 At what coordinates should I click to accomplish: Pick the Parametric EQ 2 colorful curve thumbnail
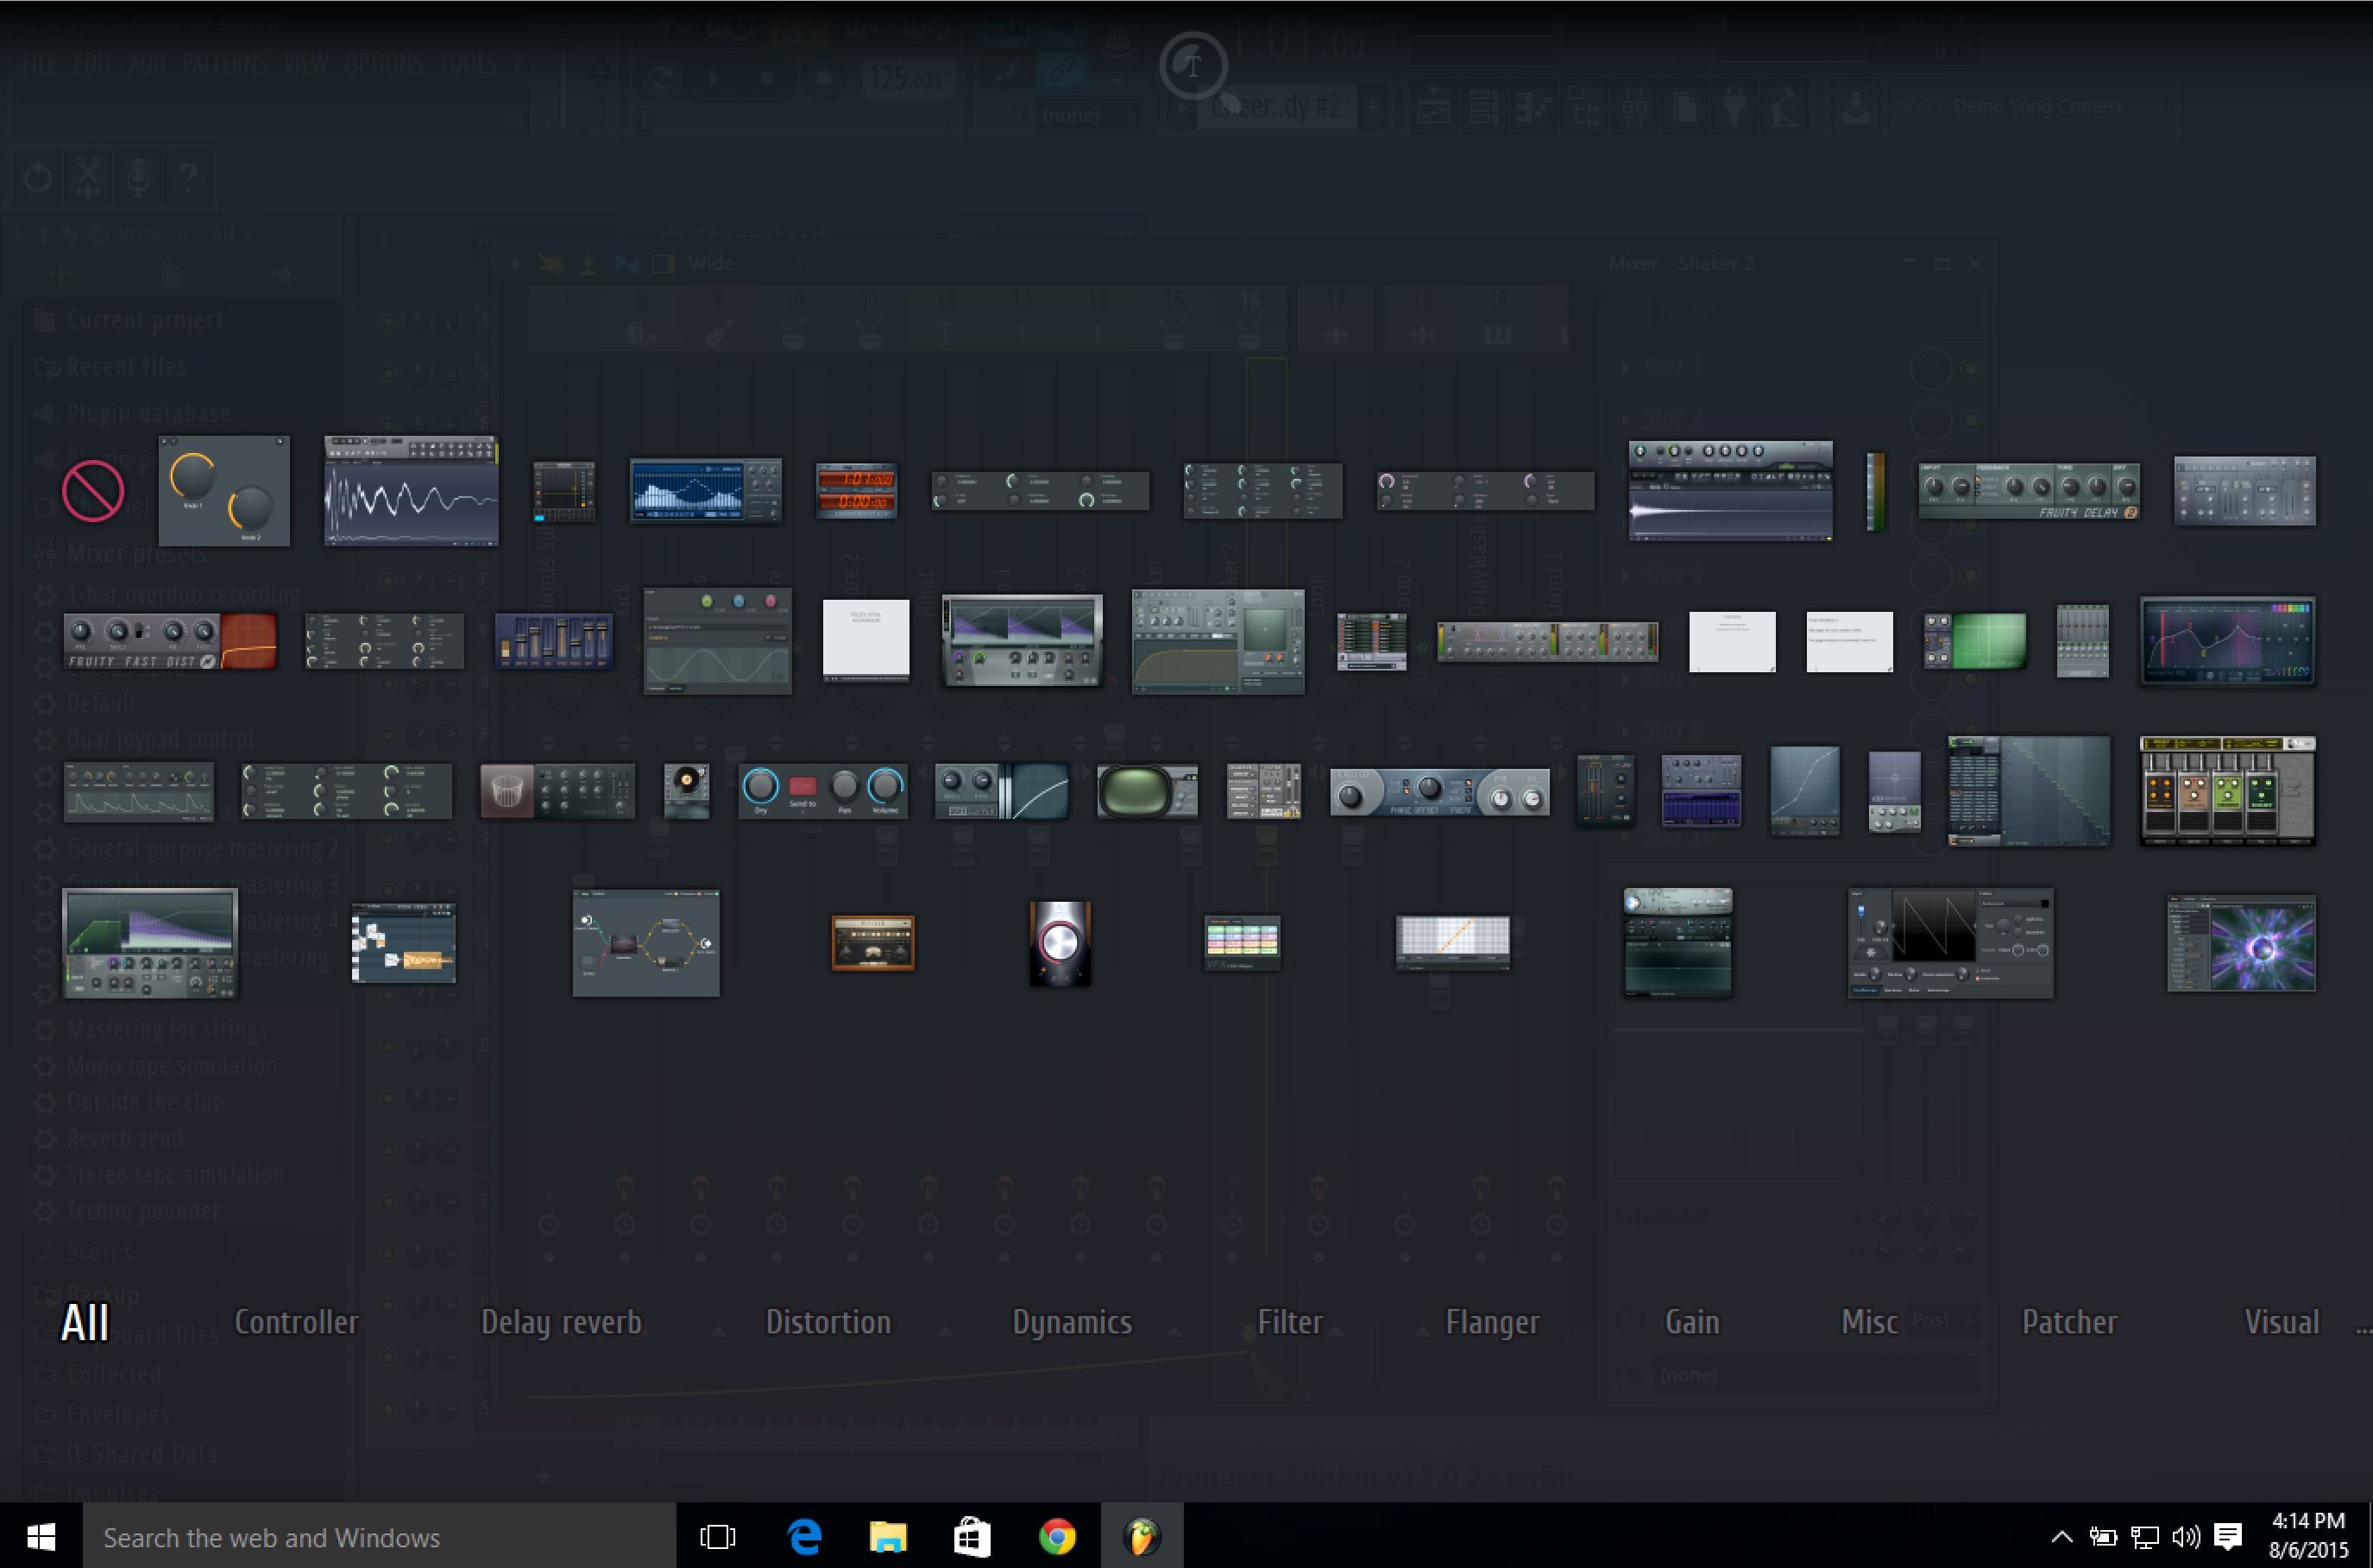click(2228, 641)
